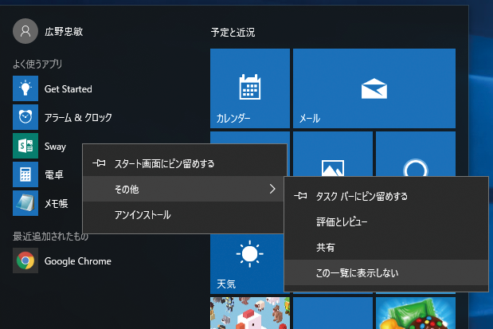
Task: Click the pin icon beside タスク バーにピン留めする
Action: [300, 196]
